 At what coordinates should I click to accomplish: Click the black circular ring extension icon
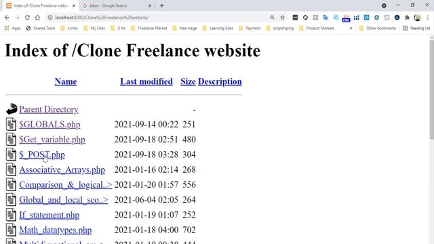tap(305, 18)
